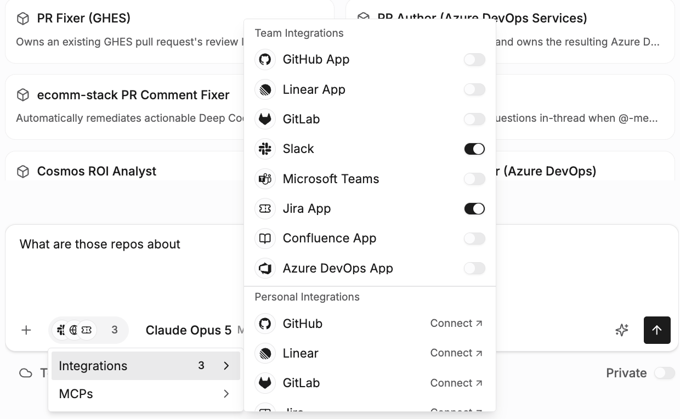Click Connect link for personal GitHub
The height and width of the screenshot is (419, 680).
click(456, 324)
